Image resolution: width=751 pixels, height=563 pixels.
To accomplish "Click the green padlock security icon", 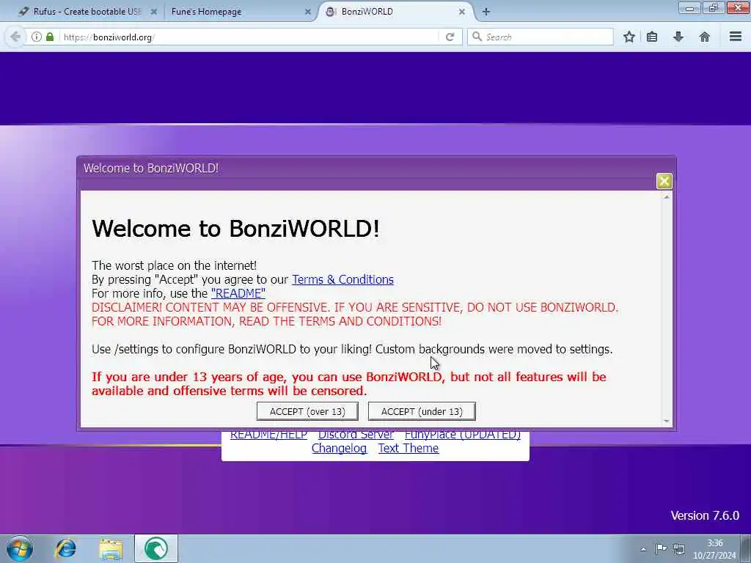I will point(50,37).
